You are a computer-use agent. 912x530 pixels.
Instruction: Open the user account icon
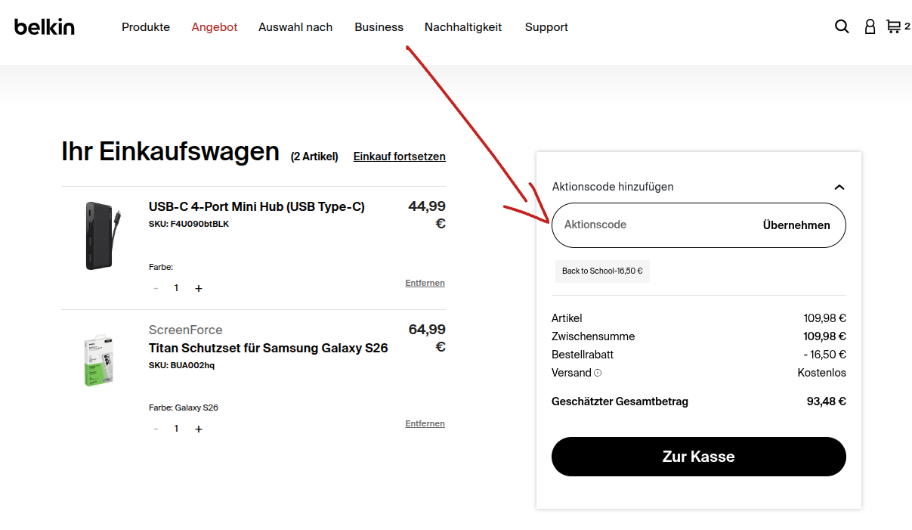tap(870, 26)
